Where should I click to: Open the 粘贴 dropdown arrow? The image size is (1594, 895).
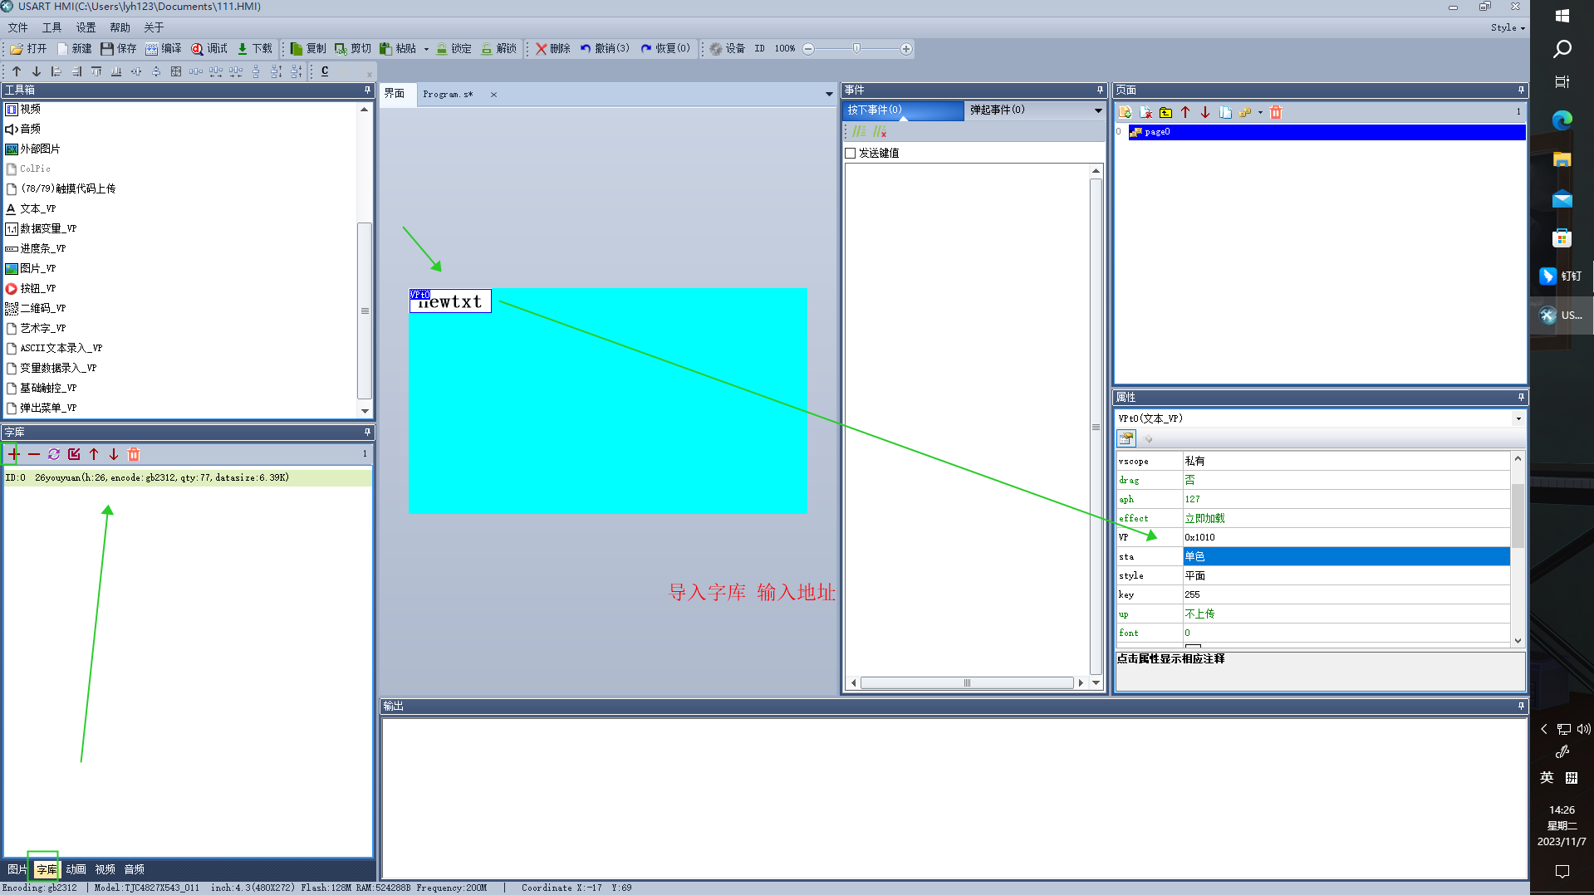(x=427, y=49)
